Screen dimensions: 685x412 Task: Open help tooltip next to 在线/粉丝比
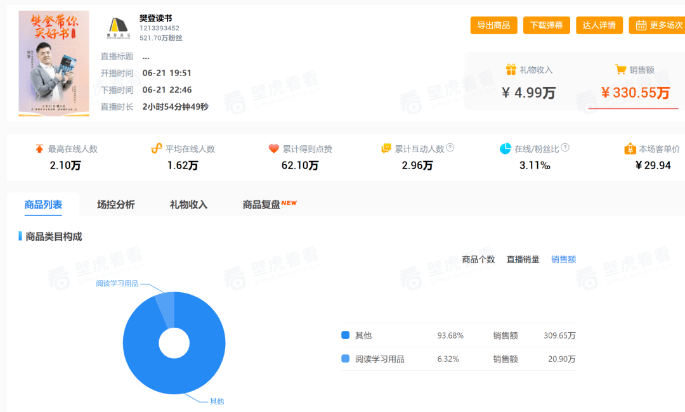[565, 148]
